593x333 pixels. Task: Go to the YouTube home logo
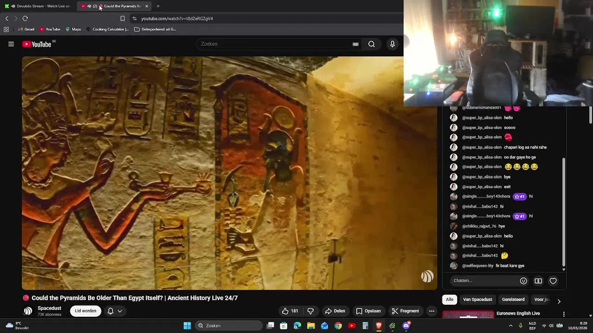pos(37,44)
